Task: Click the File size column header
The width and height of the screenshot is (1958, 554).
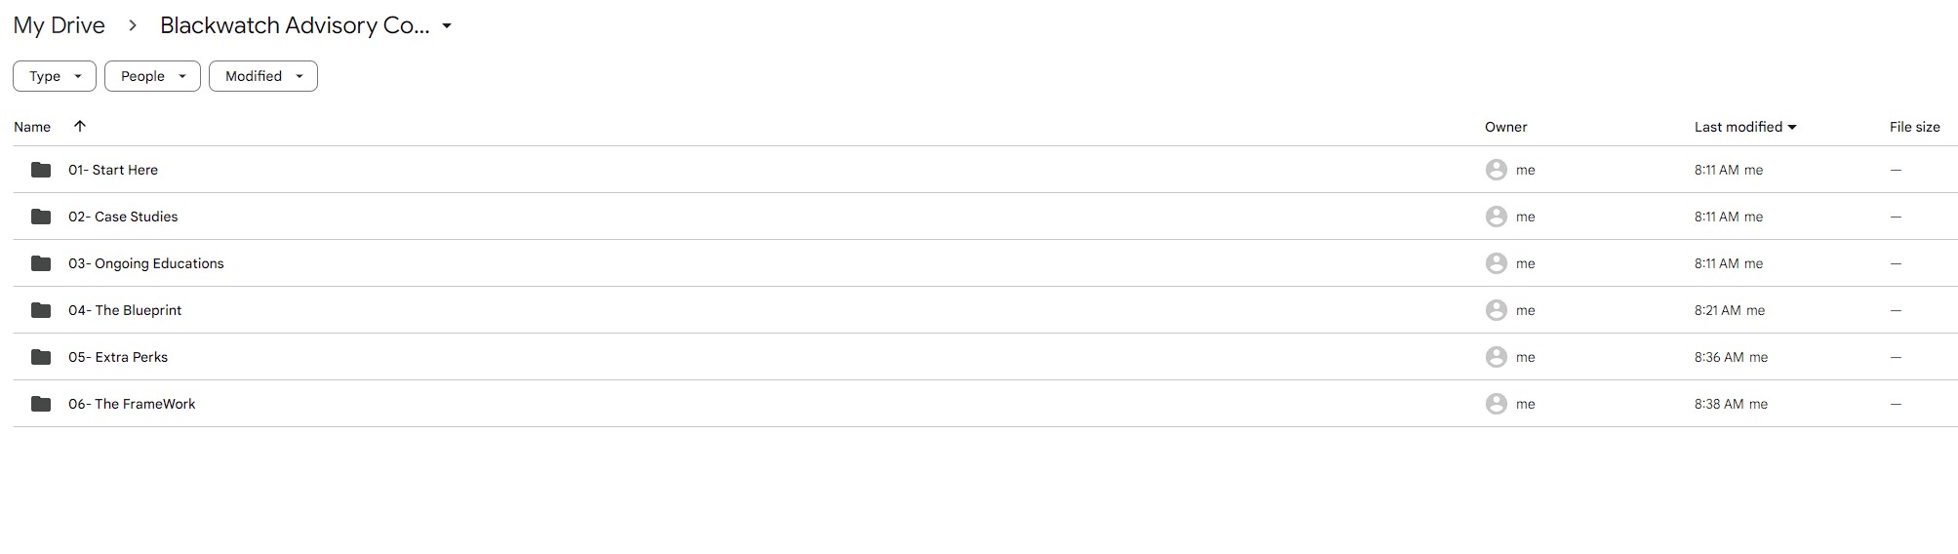Action: click(x=1915, y=127)
